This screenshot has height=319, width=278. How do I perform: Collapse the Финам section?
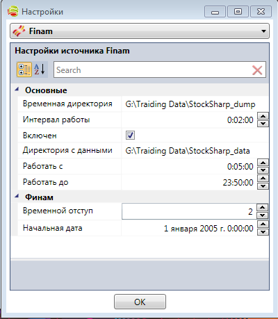tap(17, 197)
